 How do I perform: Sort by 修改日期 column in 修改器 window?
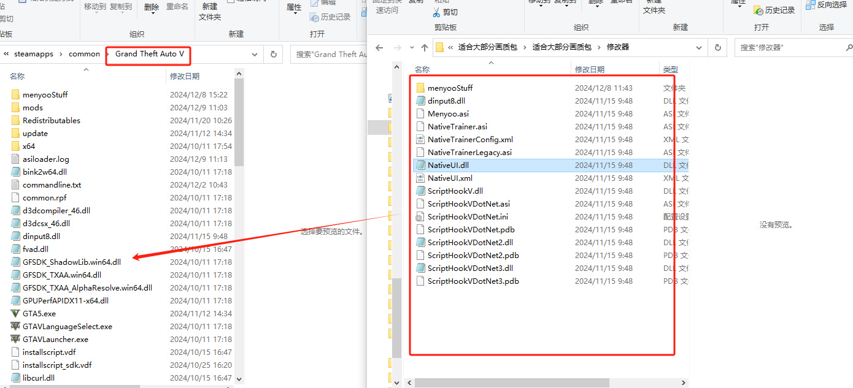590,70
